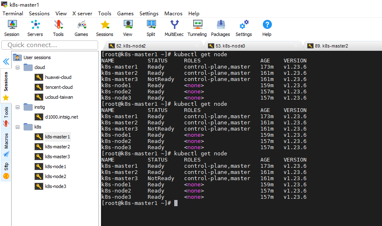Click the User sessions root icon
The height and width of the screenshot is (226, 382).
click(x=17, y=57)
